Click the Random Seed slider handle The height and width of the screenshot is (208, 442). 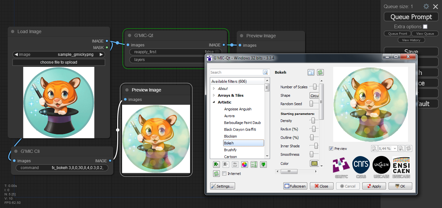coord(311,104)
